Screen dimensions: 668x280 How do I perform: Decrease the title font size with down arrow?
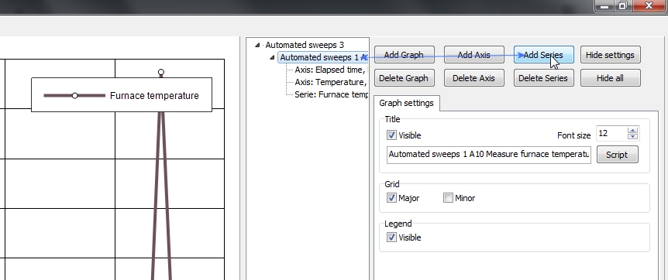(x=632, y=137)
